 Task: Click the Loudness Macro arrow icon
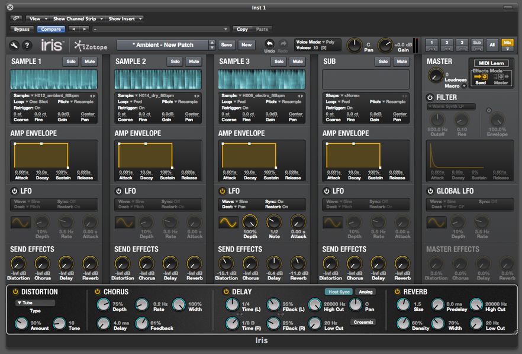pos(464,86)
